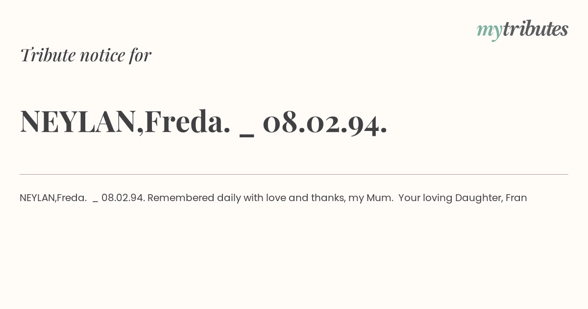Click the green "my" part of logo
Viewport: 588px width, 309px height.
pos(490,32)
